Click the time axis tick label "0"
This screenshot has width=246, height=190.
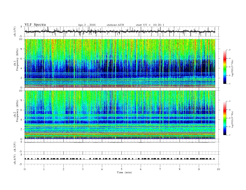(x=25, y=169)
